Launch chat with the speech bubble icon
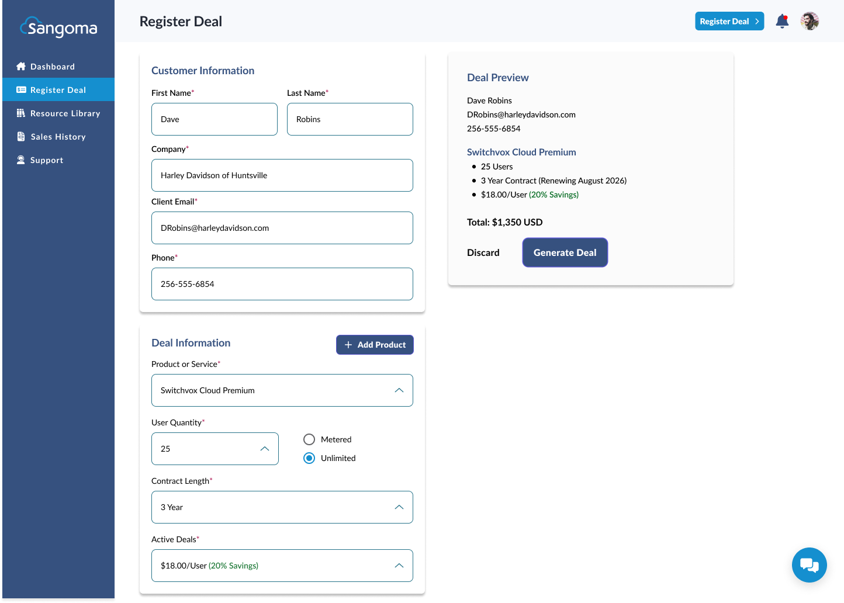 point(810,565)
